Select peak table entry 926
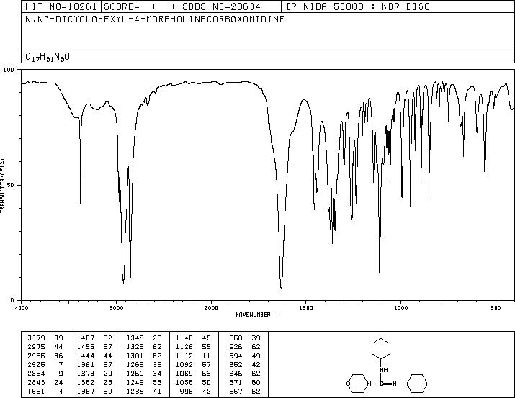The height and width of the screenshot is (398, 515). 236,347
